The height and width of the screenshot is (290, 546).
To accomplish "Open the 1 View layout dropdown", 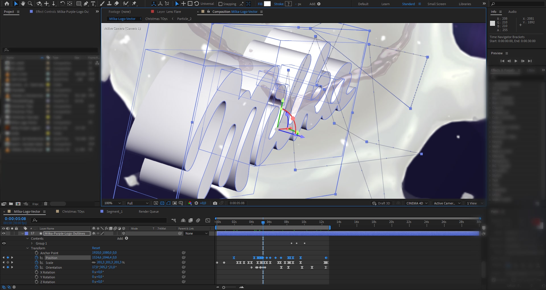I will coord(475,203).
